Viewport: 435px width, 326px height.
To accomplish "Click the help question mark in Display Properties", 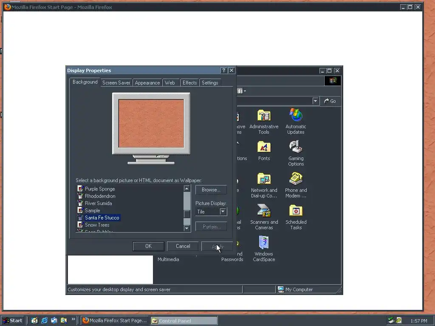I will pyautogui.click(x=223, y=70).
